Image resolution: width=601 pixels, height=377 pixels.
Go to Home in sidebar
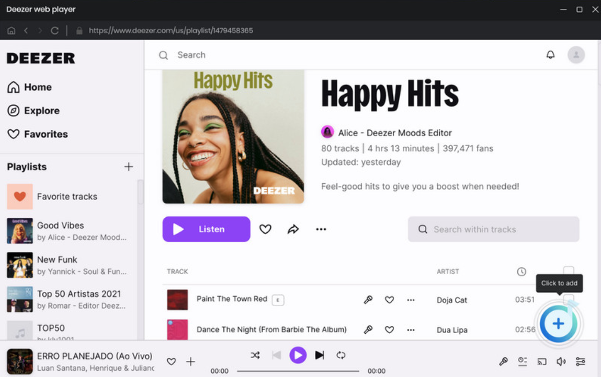(x=29, y=87)
